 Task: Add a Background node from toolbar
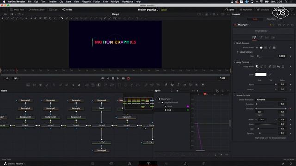tap(28, 85)
